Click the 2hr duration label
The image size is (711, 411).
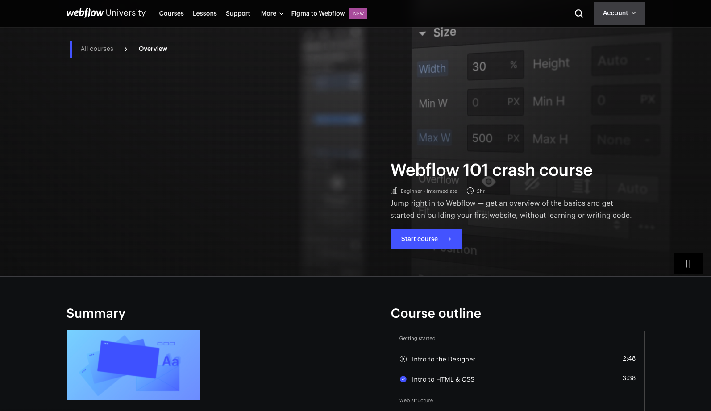[x=481, y=191]
